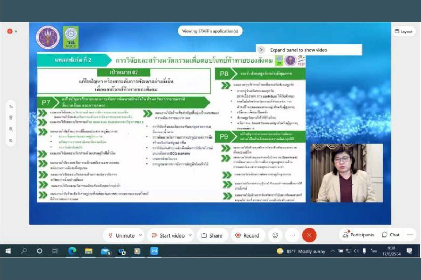Click the red leave meeting button

pos(309,235)
